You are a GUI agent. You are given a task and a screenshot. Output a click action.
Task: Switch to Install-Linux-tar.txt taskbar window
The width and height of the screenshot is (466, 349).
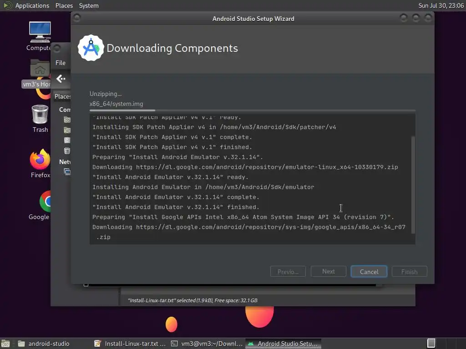tap(130, 344)
